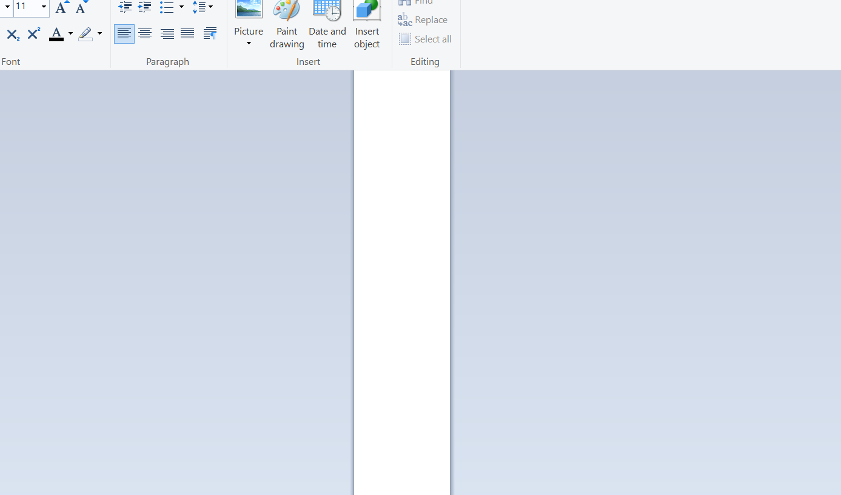
Task: Click the Subscript button
Action: point(13,35)
